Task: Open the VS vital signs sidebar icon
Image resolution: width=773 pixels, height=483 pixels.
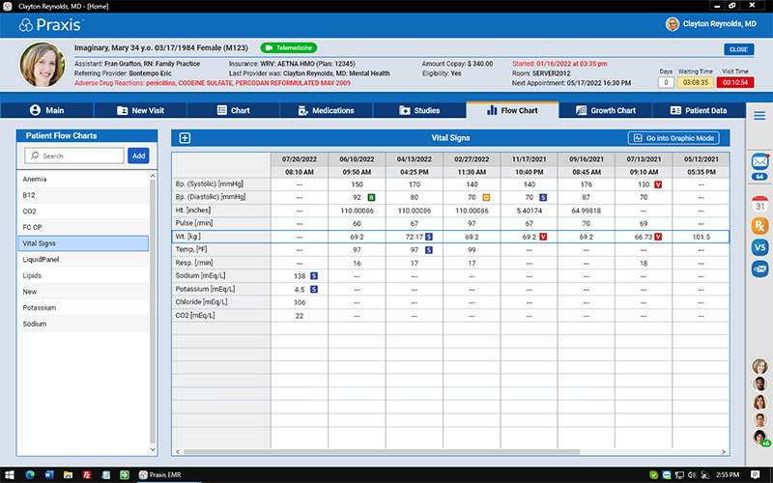Action: click(759, 247)
